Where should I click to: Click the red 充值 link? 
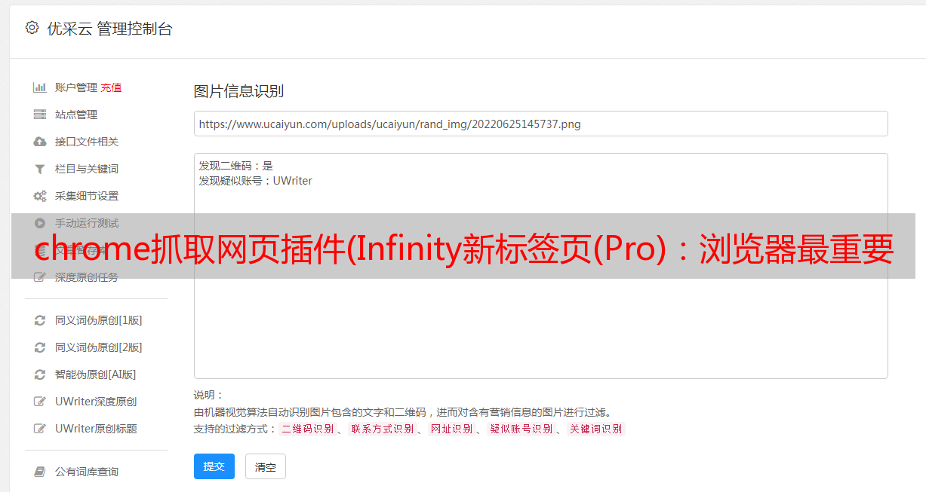(x=111, y=87)
